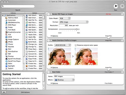126x95 pixels.
Task: Click the Resolution value field
Action: (64, 25)
